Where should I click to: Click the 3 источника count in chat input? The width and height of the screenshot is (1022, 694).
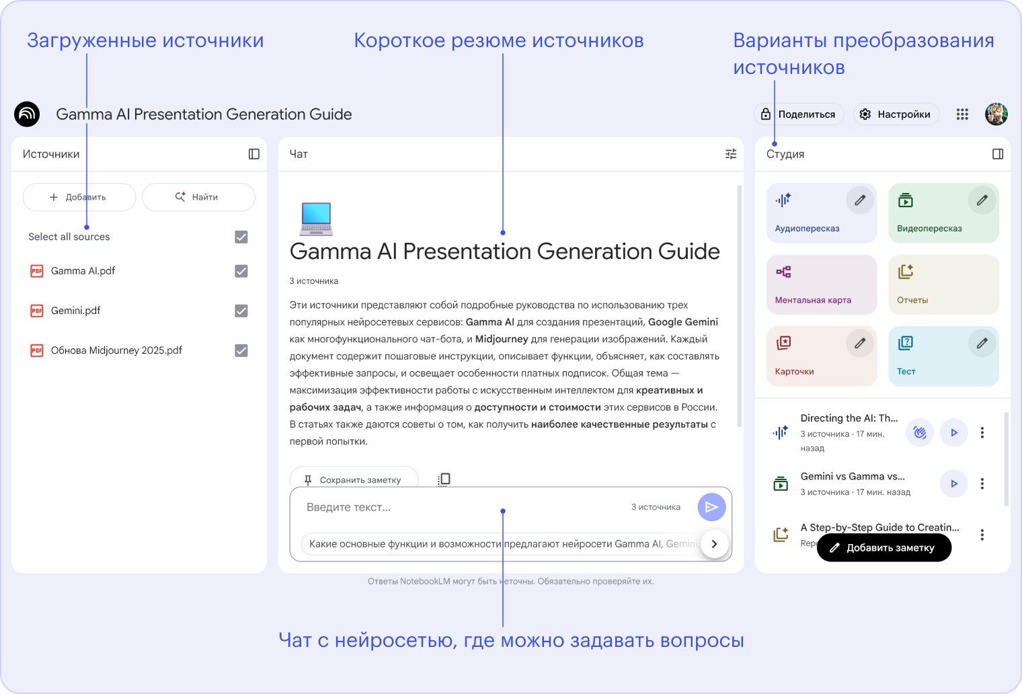[x=656, y=507]
